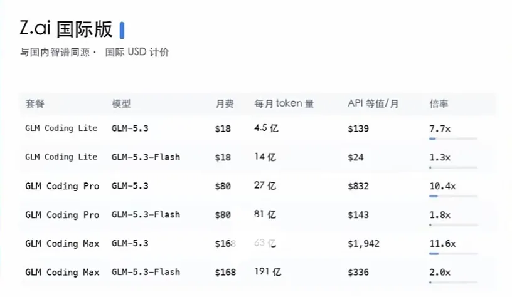Screen dimensions: 512x297
Task: Click the 191 亿 token amount cell
Action: (268, 271)
